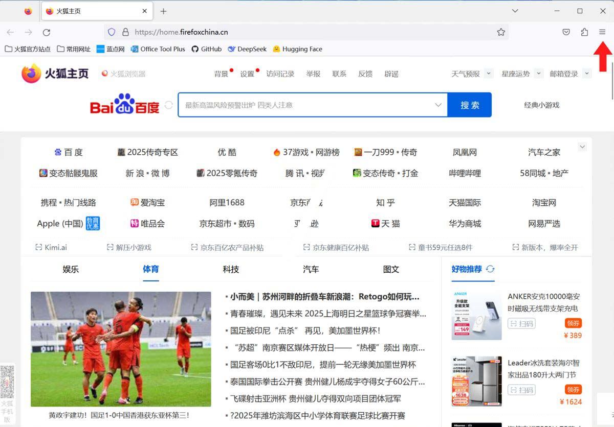Image resolution: width=614 pixels, height=427 pixels.
Task: Open the Apple (中国) link
Action: (x=68, y=224)
